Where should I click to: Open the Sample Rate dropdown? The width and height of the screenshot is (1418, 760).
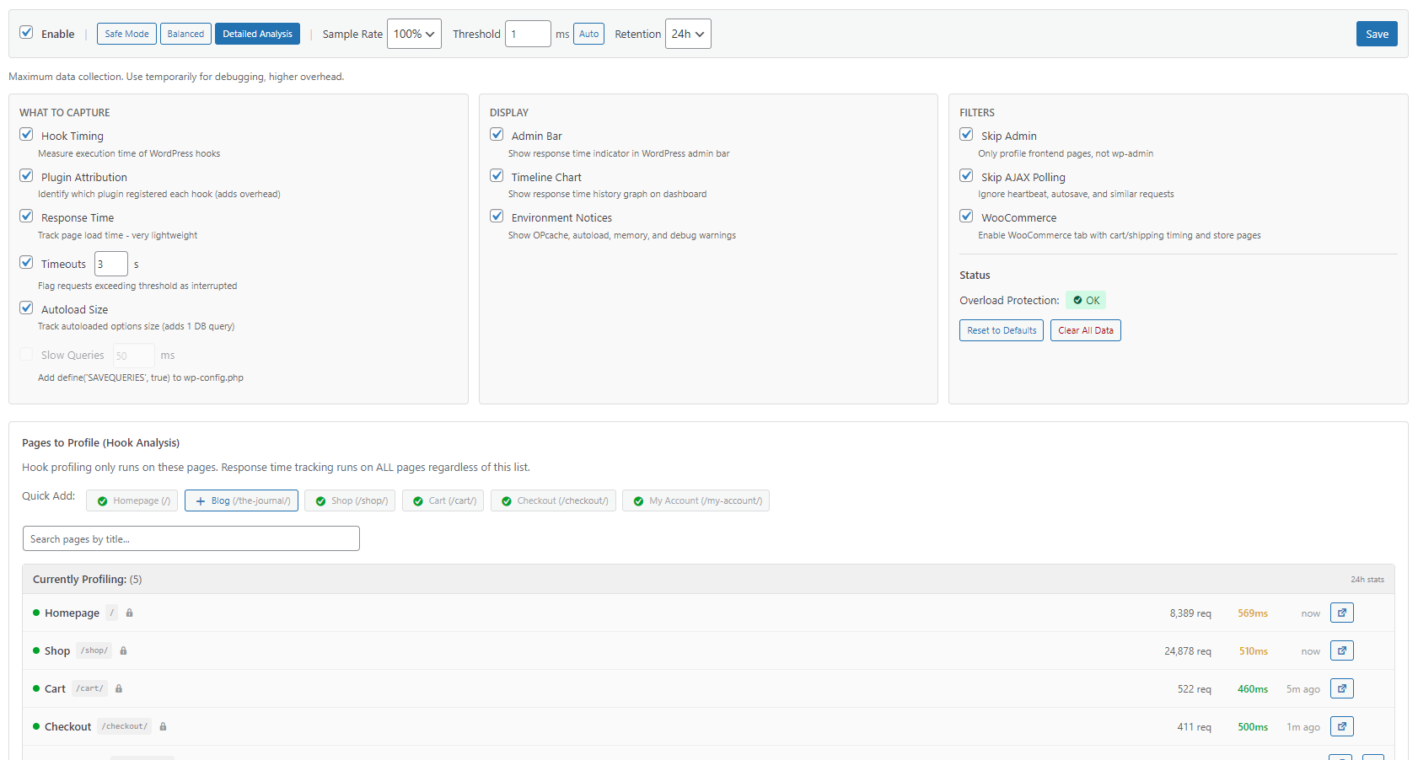(x=414, y=34)
